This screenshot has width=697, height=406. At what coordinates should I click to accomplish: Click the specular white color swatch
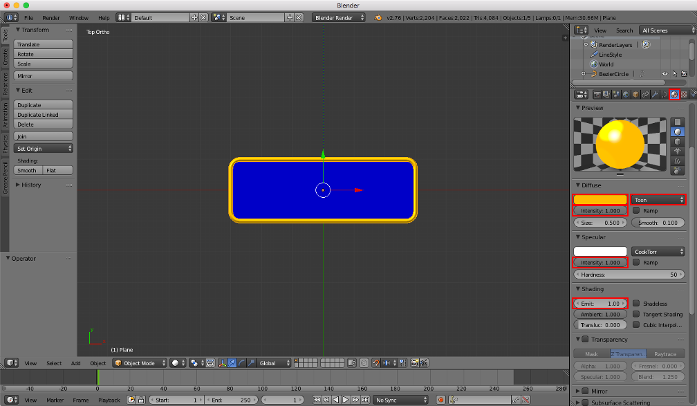click(x=600, y=252)
